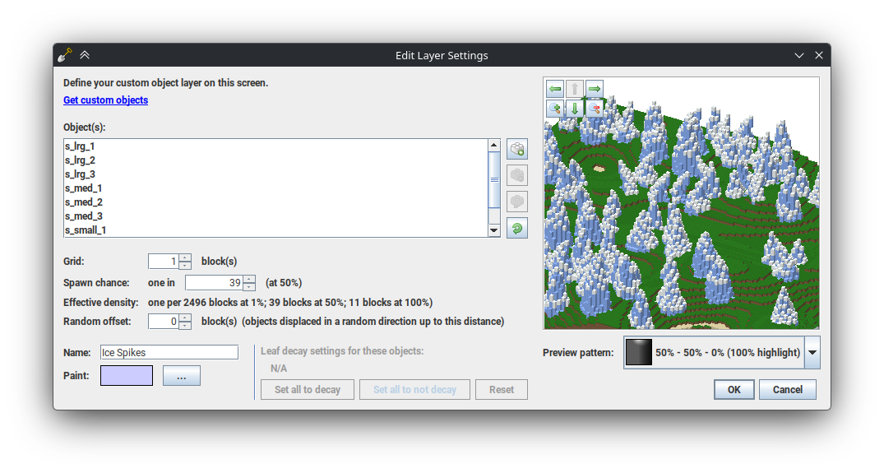
Task: Select s_lrg_1 in the objects list
Action: click(80, 146)
